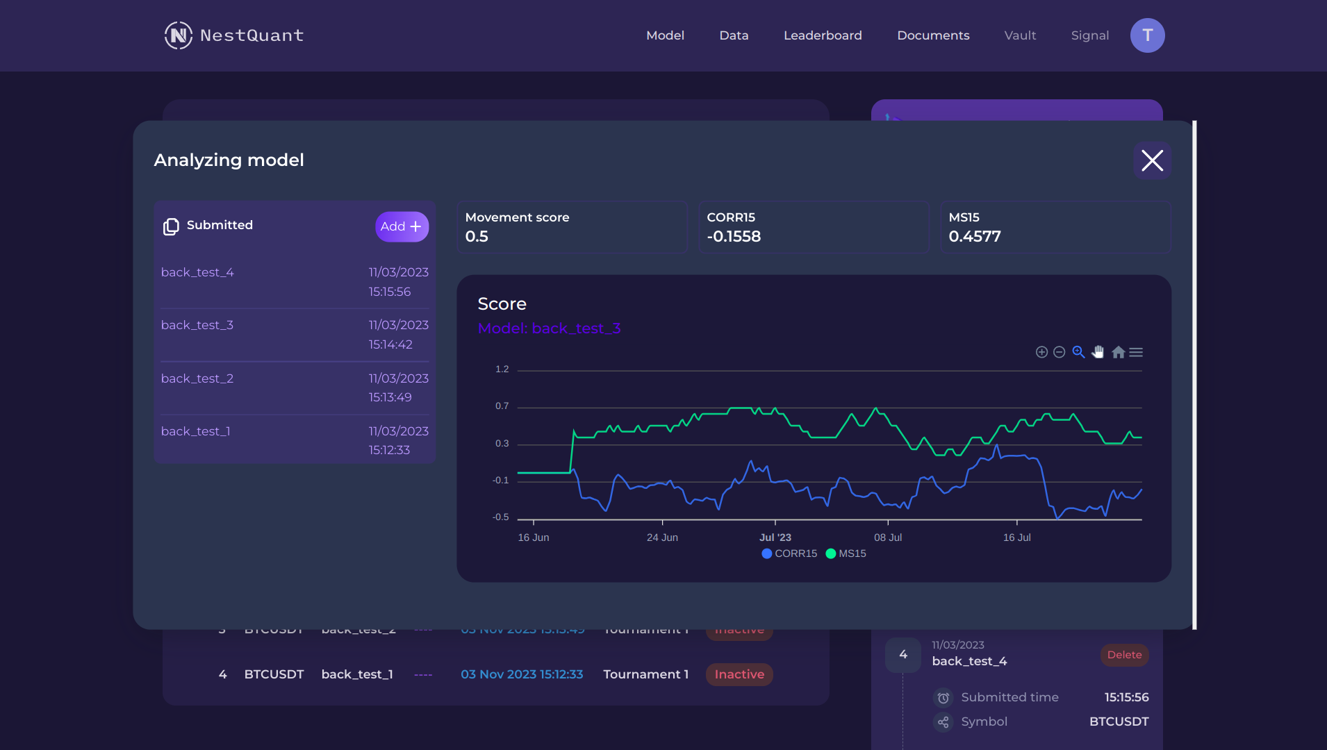This screenshot has height=750, width=1327.
Task: Toggle the CORR15 series in legend
Action: coord(789,553)
